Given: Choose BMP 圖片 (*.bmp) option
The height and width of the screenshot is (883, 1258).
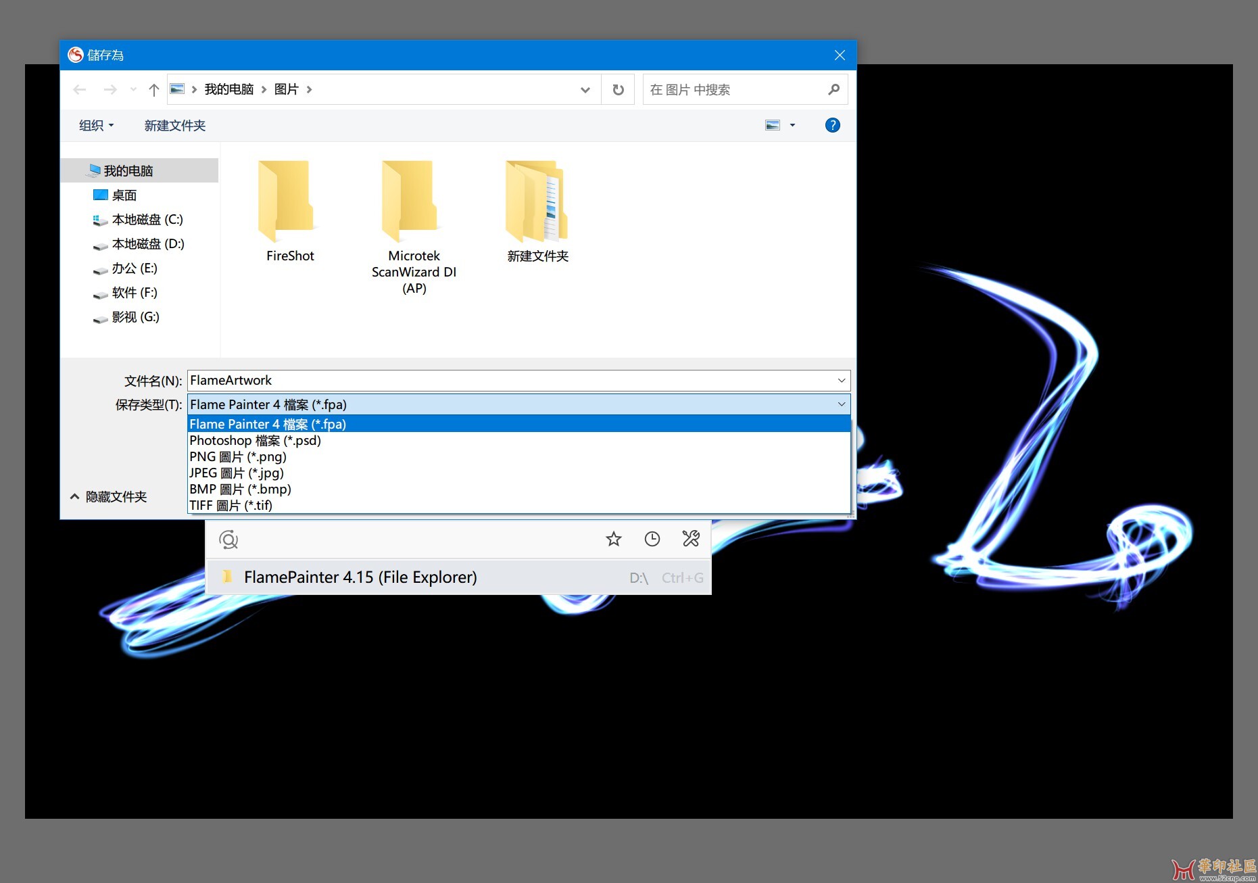Looking at the screenshot, I should tap(518, 489).
